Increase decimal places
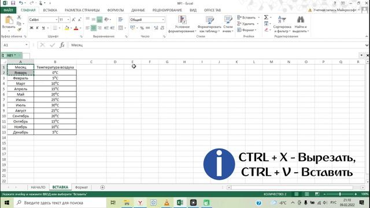The height and width of the screenshot is (208, 370). (x=156, y=28)
